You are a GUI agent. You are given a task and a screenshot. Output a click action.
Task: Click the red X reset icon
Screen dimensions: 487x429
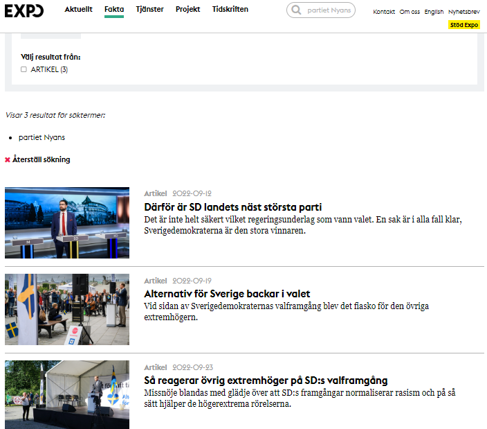[8, 160]
